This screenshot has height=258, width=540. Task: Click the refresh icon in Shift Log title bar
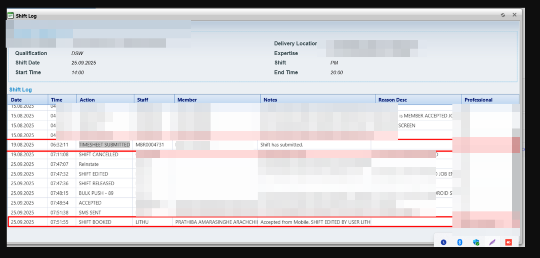pos(503,15)
